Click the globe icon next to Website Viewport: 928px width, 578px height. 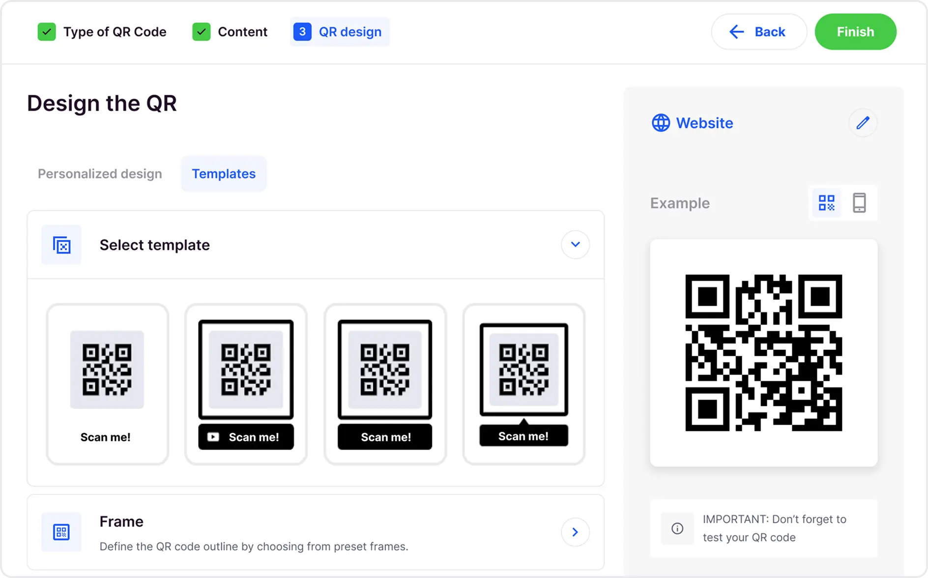pyautogui.click(x=661, y=123)
